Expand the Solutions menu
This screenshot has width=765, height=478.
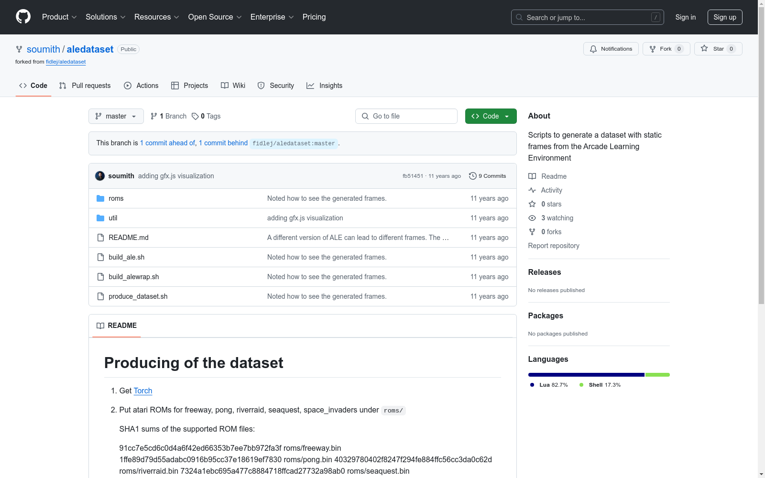pos(106,17)
